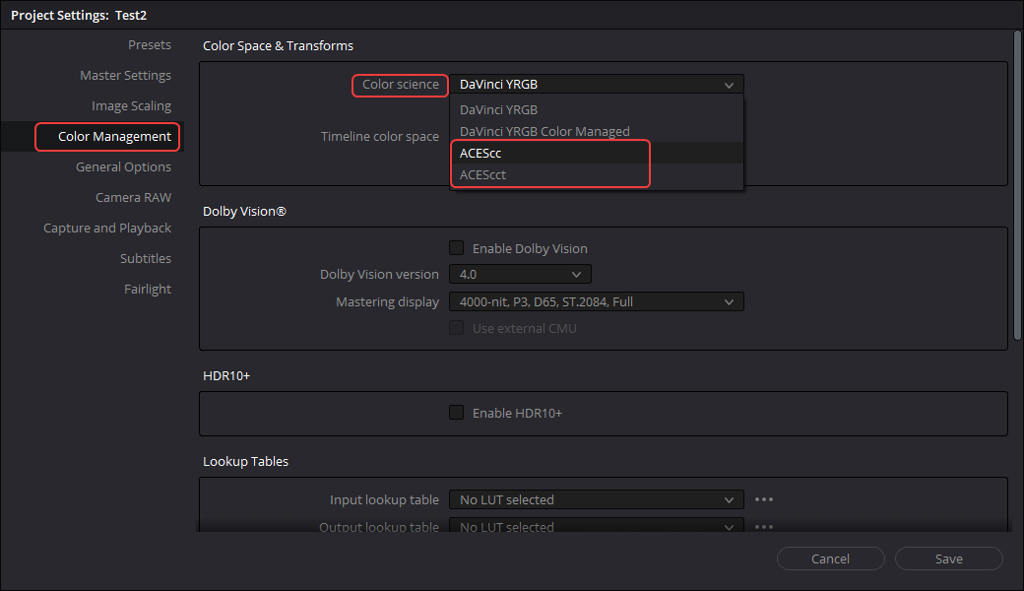Open the Fairlight settings page
1024x591 pixels.
tap(147, 289)
